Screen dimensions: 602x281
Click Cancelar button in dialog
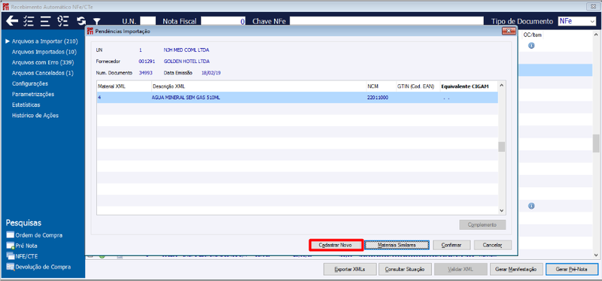pos(493,245)
